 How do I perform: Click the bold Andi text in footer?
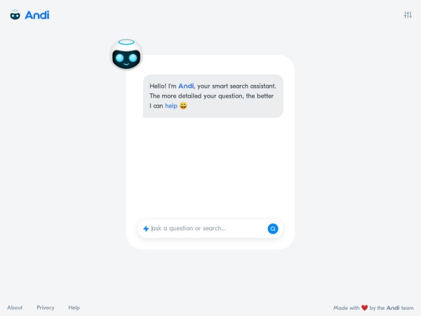(x=393, y=308)
